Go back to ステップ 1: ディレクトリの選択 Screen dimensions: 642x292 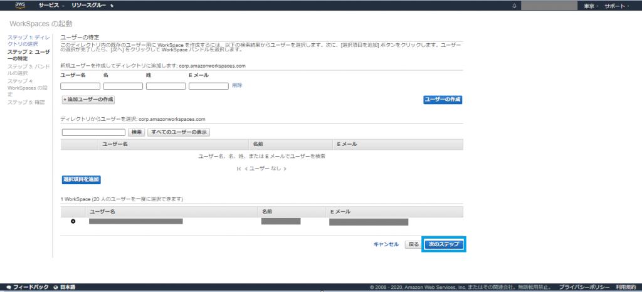[29, 41]
